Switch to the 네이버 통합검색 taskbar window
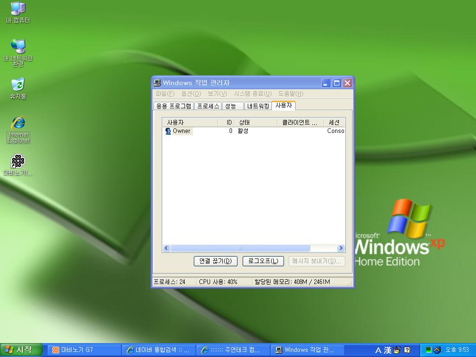This screenshot has width=476, height=357. pyautogui.click(x=159, y=350)
